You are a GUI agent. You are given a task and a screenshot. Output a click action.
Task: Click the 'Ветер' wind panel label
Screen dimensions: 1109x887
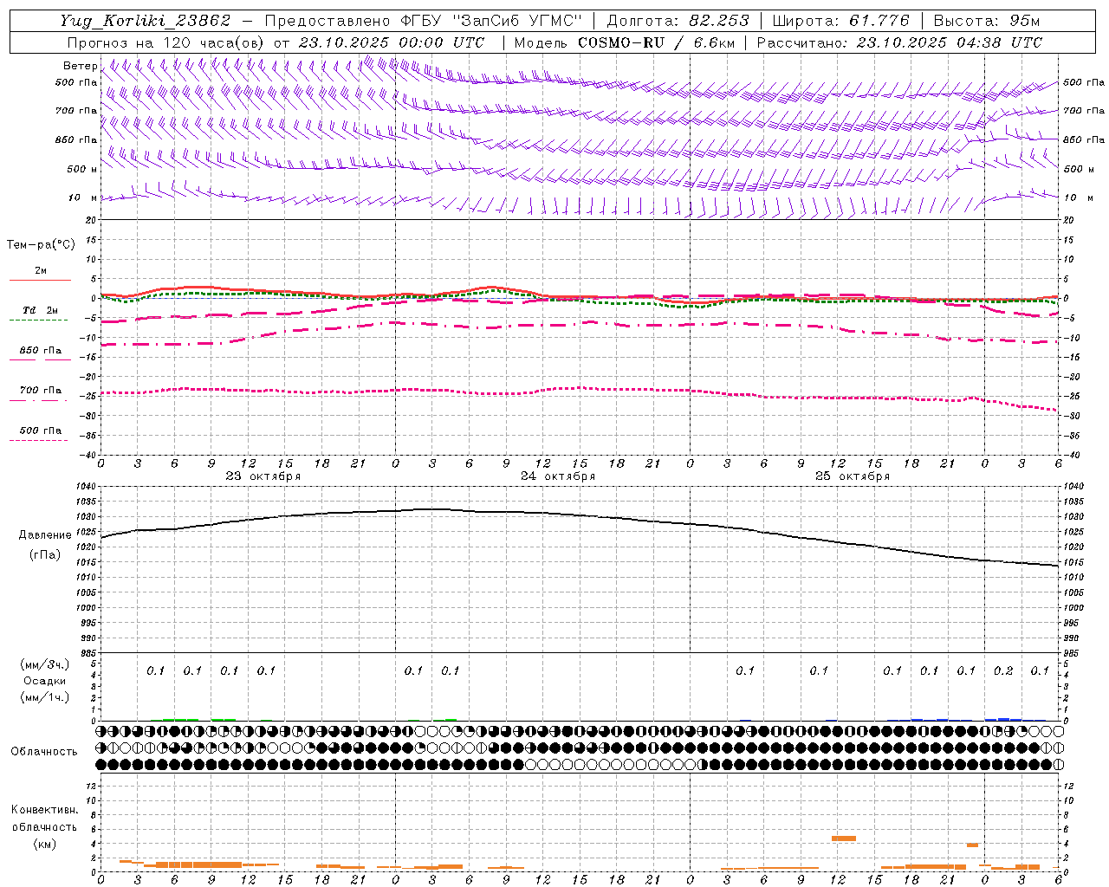[x=80, y=66]
